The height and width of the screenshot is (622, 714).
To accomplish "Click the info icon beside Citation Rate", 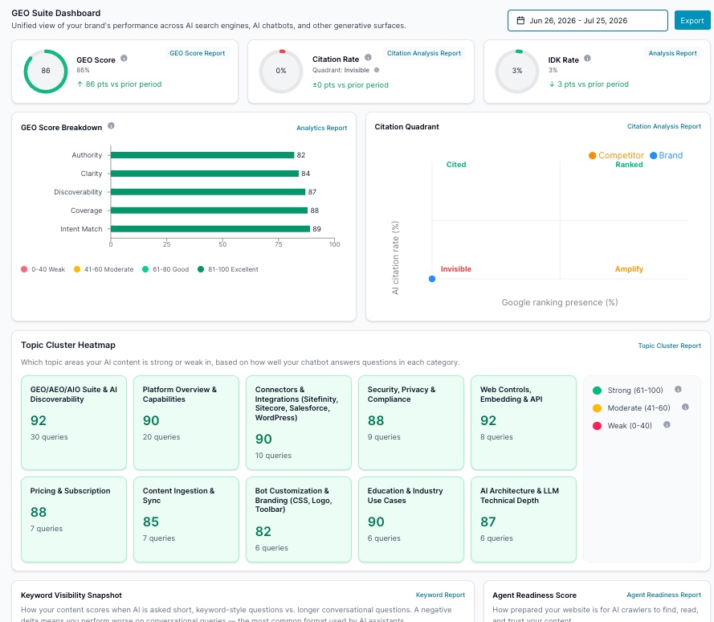I will coord(368,57).
